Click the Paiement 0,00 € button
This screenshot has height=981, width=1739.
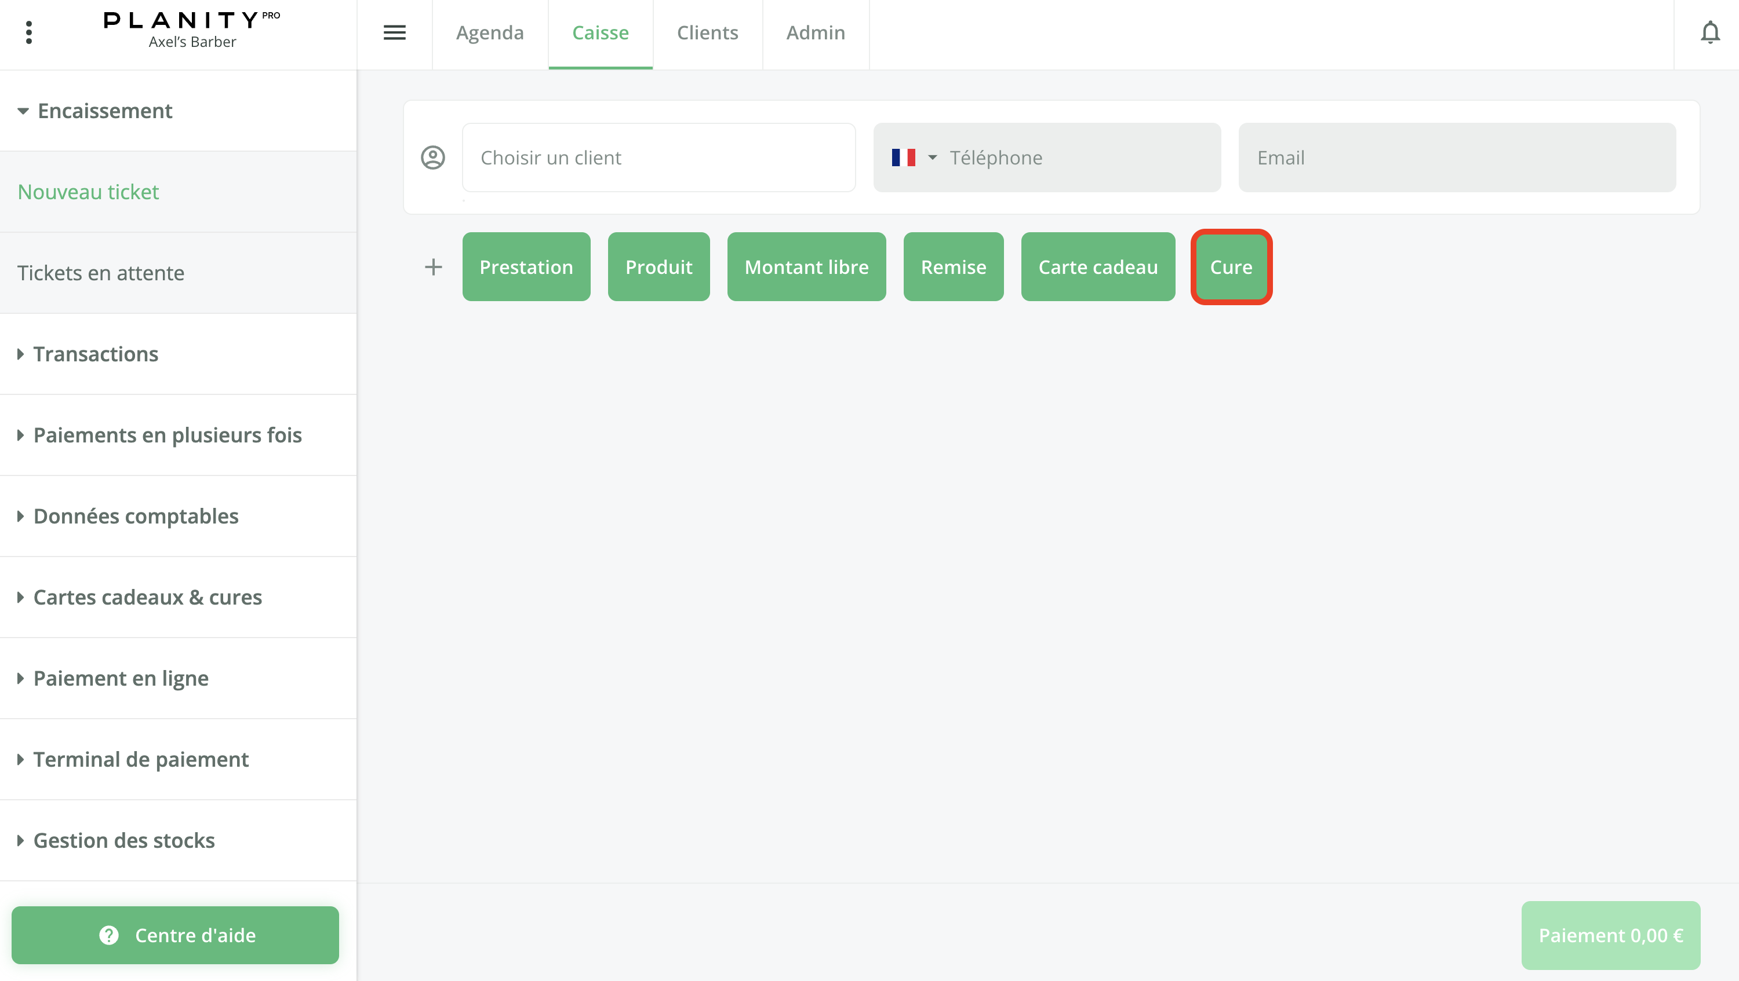click(x=1611, y=935)
